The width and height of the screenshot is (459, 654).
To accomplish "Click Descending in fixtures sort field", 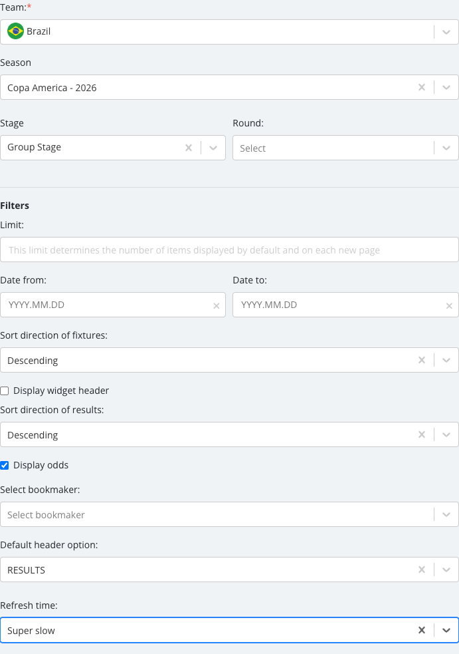I will click(33, 361).
